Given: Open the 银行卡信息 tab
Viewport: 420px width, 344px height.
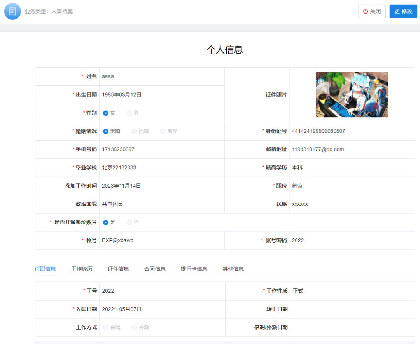Looking at the screenshot, I should click(x=194, y=269).
